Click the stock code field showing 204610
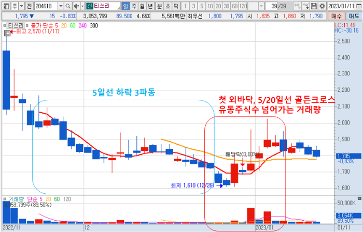363x232 pixels. coord(46,6)
